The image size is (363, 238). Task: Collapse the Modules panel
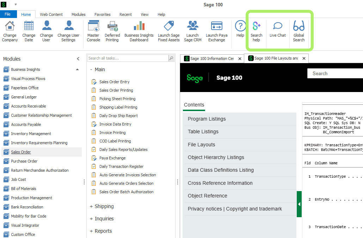(x=78, y=59)
